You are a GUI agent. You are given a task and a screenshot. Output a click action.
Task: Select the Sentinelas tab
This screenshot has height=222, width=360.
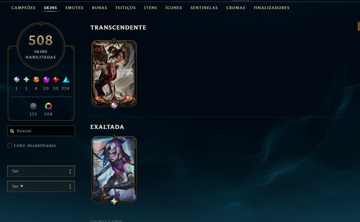pos(204,8)
